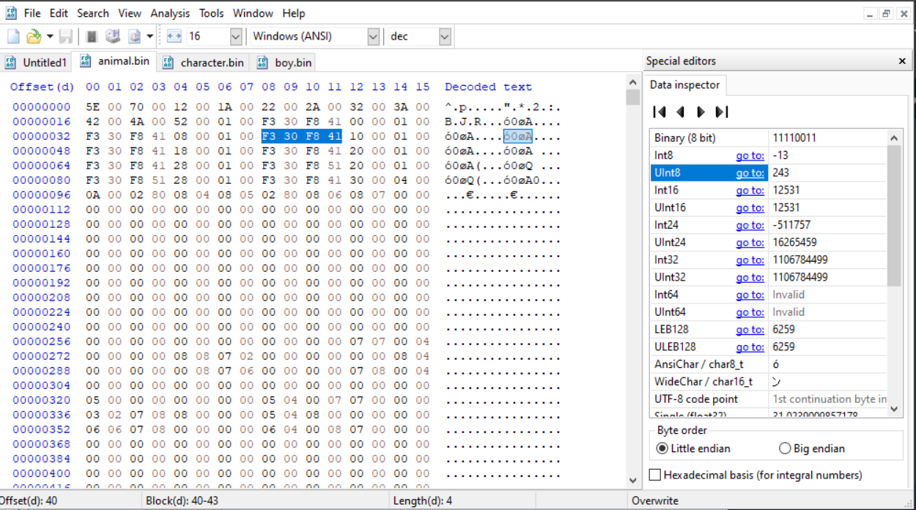Select the Big endian byte order
This screenshot has height=510, width=916.
point(812,448)
